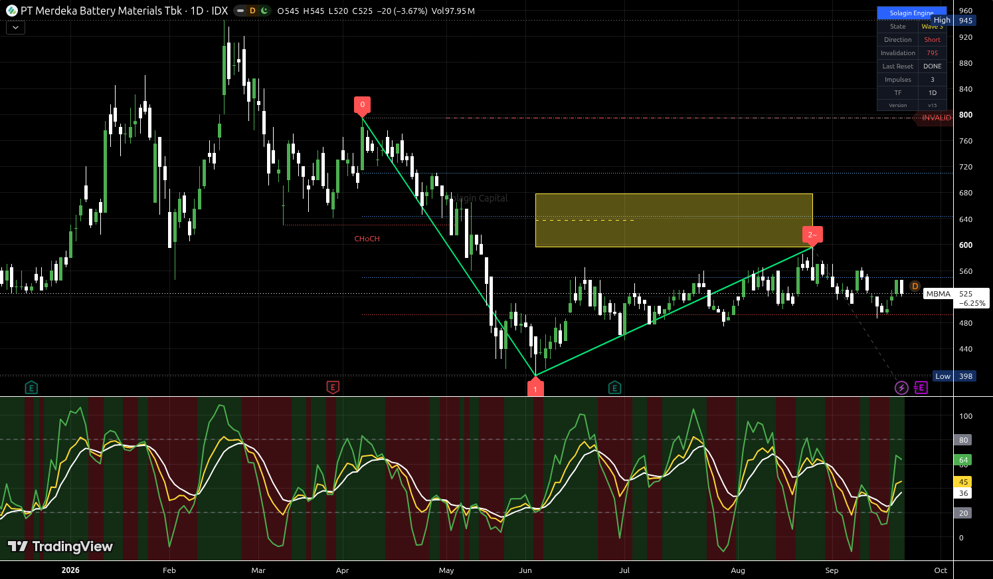Image resolution: width=993 pixels, height=579 pixels.
Task: Click the 795 invalidation value
Action: (932, 53)
